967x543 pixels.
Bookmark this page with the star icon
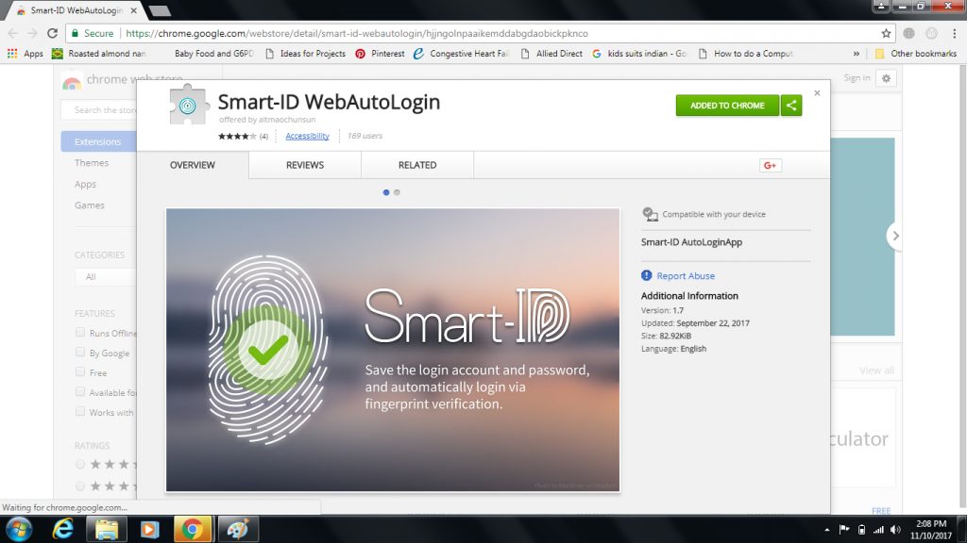(886, 33)
